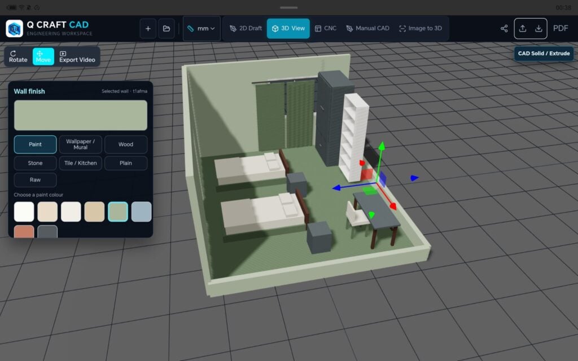
Task: Choose the Raw wall finish
Action: tap(36, 180)
